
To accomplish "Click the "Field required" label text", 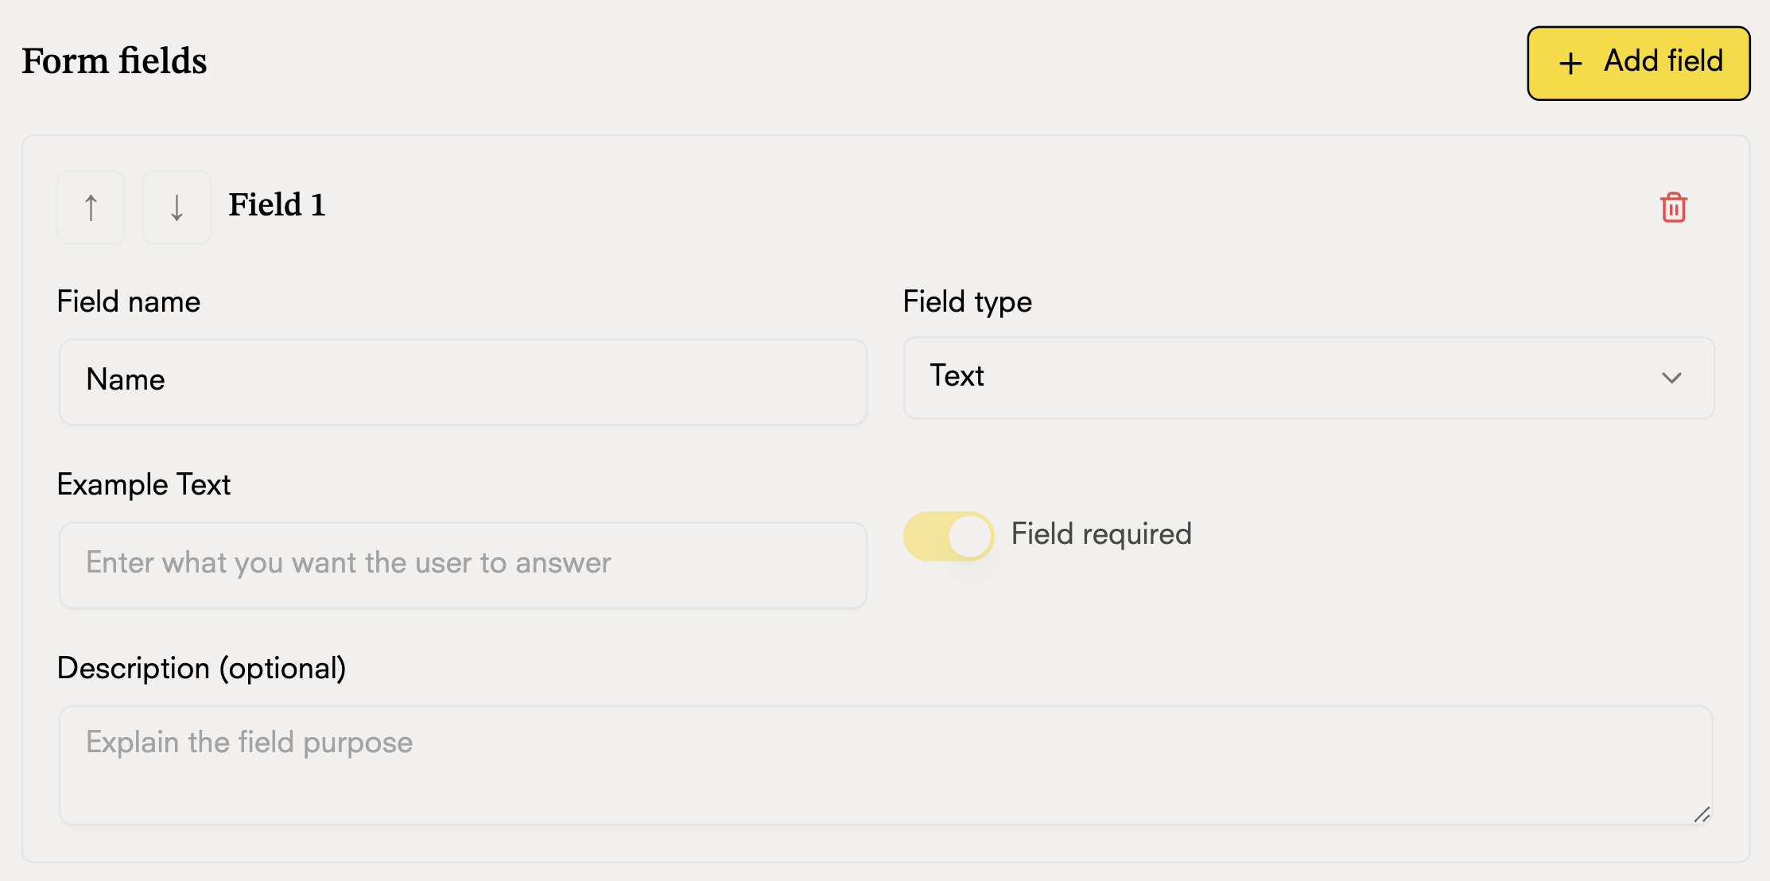I will point(1101,534).
